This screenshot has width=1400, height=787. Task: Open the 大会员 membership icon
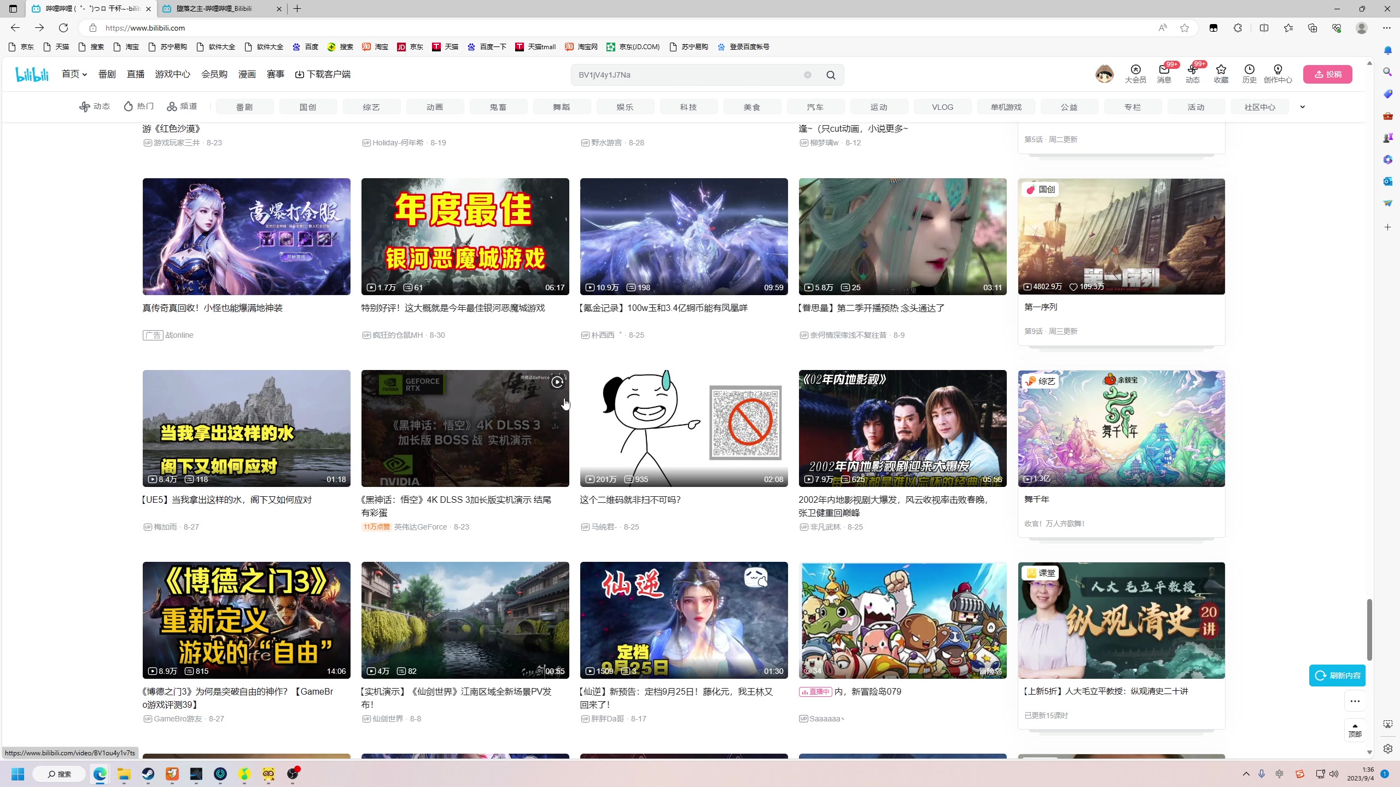1135,74
